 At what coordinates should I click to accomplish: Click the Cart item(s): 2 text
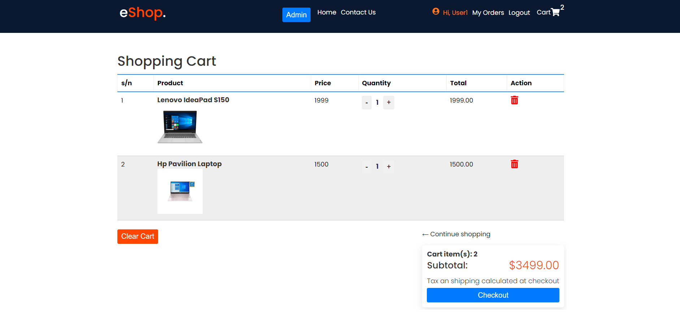point(452,254)
